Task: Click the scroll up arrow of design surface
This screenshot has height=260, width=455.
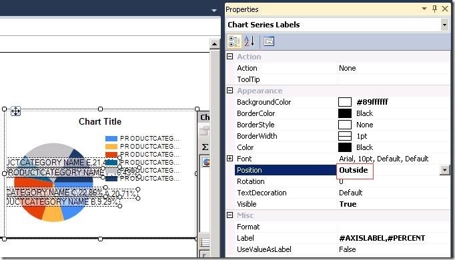Action: coord(214,45)
